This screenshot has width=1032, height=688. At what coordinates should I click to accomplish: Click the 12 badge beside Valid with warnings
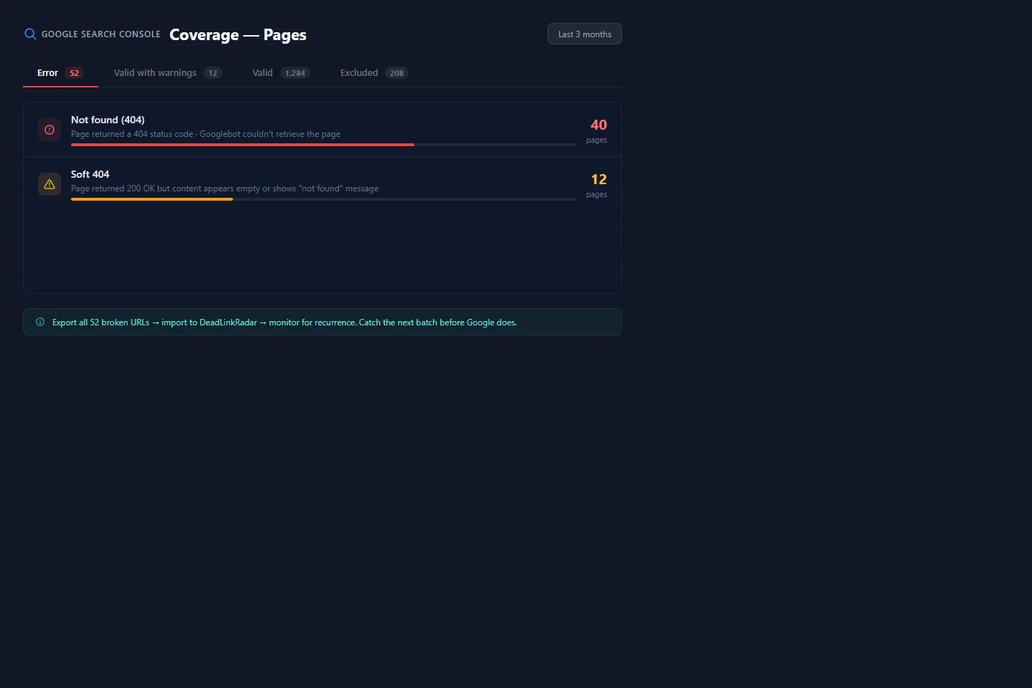click(x=213, y=73)
